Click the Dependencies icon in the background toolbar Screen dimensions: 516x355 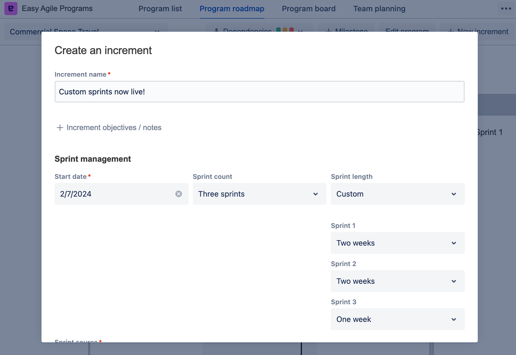tap(217, 31)
